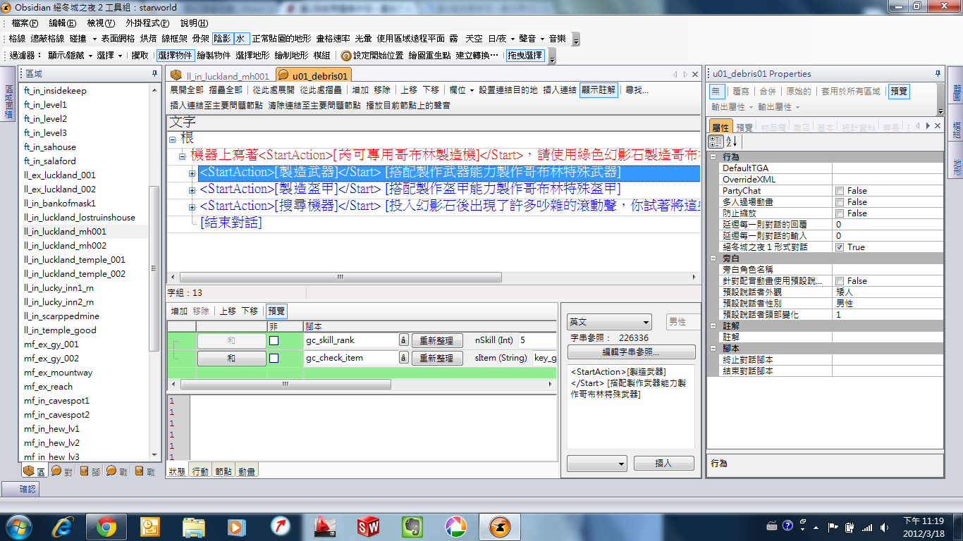The image size is (963, 541).
Task: Open Windows Start menu
Action: coord(19,526)
